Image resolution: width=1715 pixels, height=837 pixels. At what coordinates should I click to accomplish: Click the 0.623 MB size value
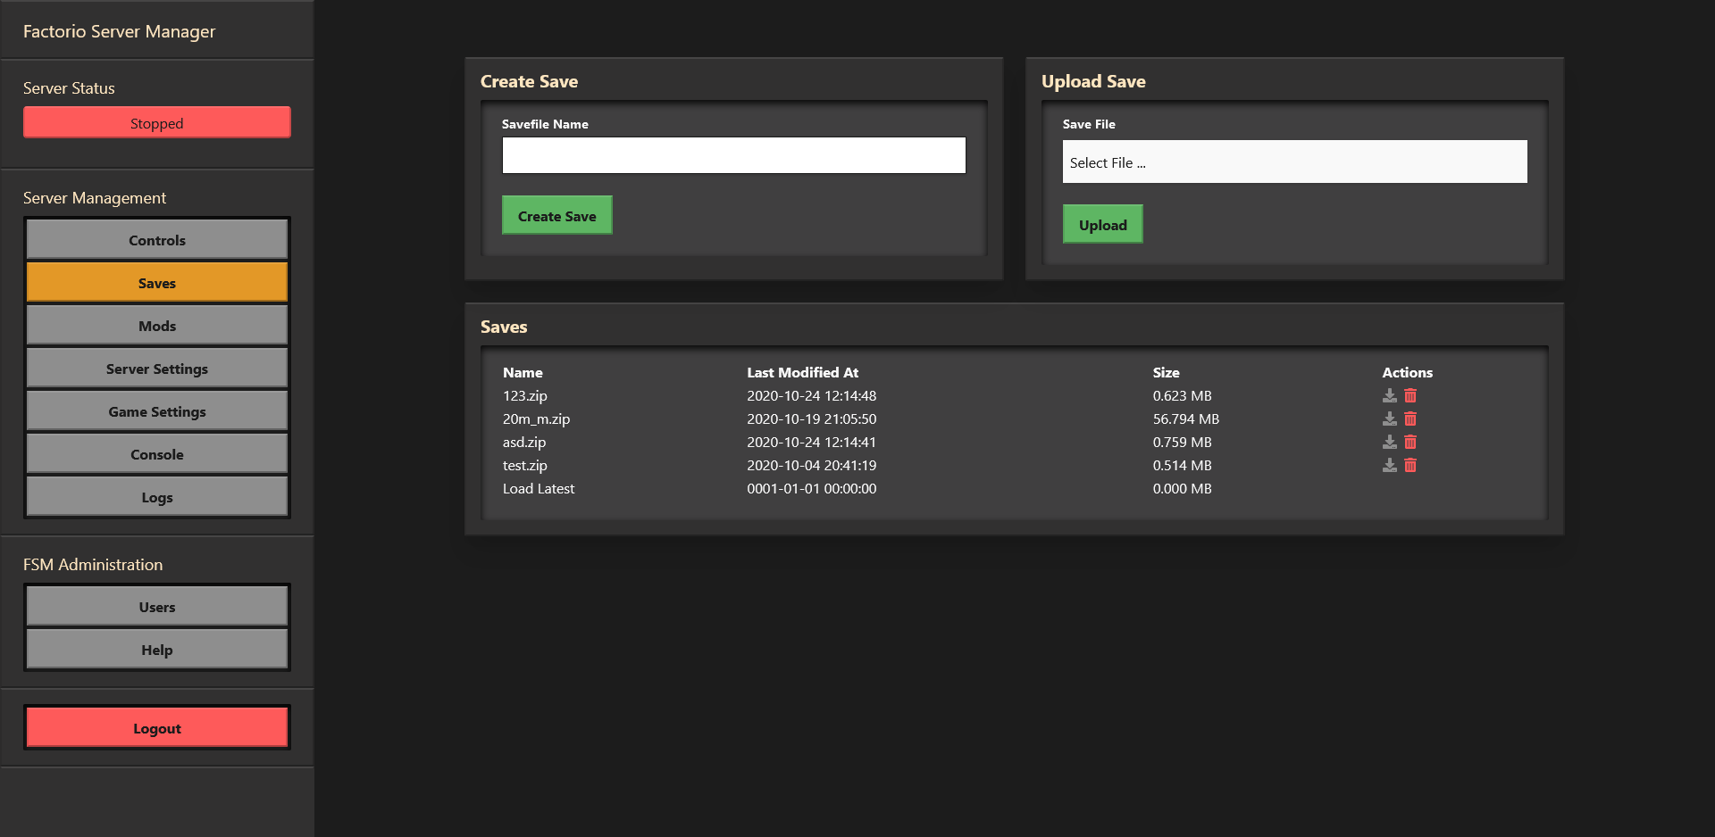coord(1183,395)
